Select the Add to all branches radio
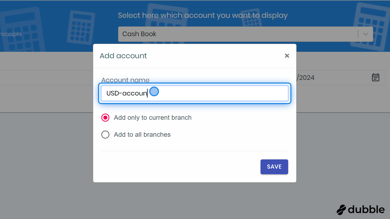 click(105, 135)
